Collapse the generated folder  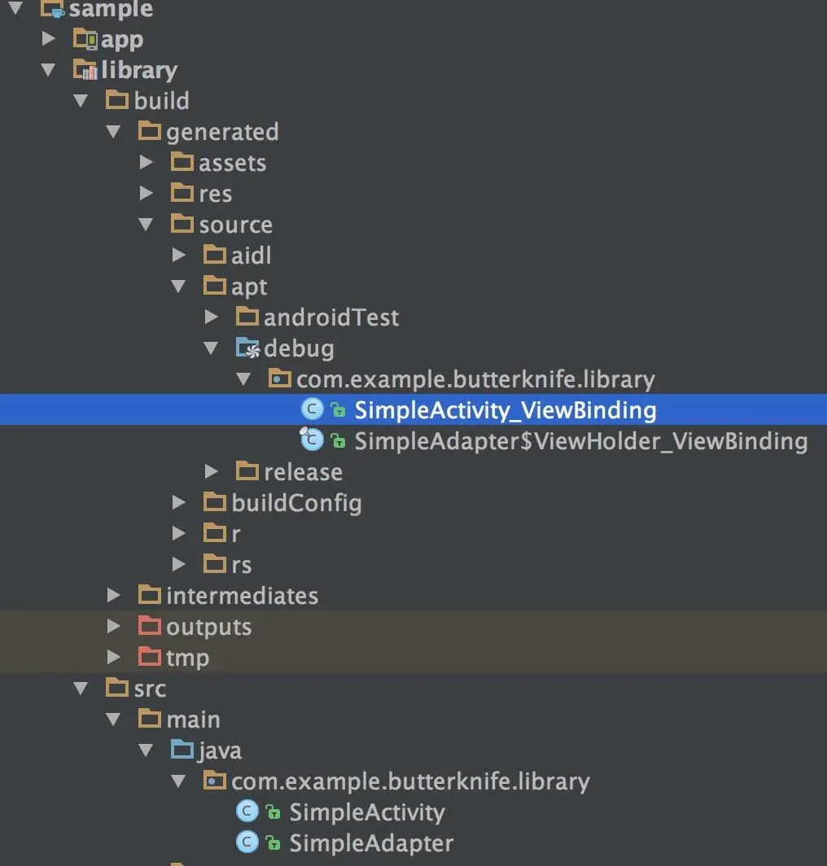113,132
